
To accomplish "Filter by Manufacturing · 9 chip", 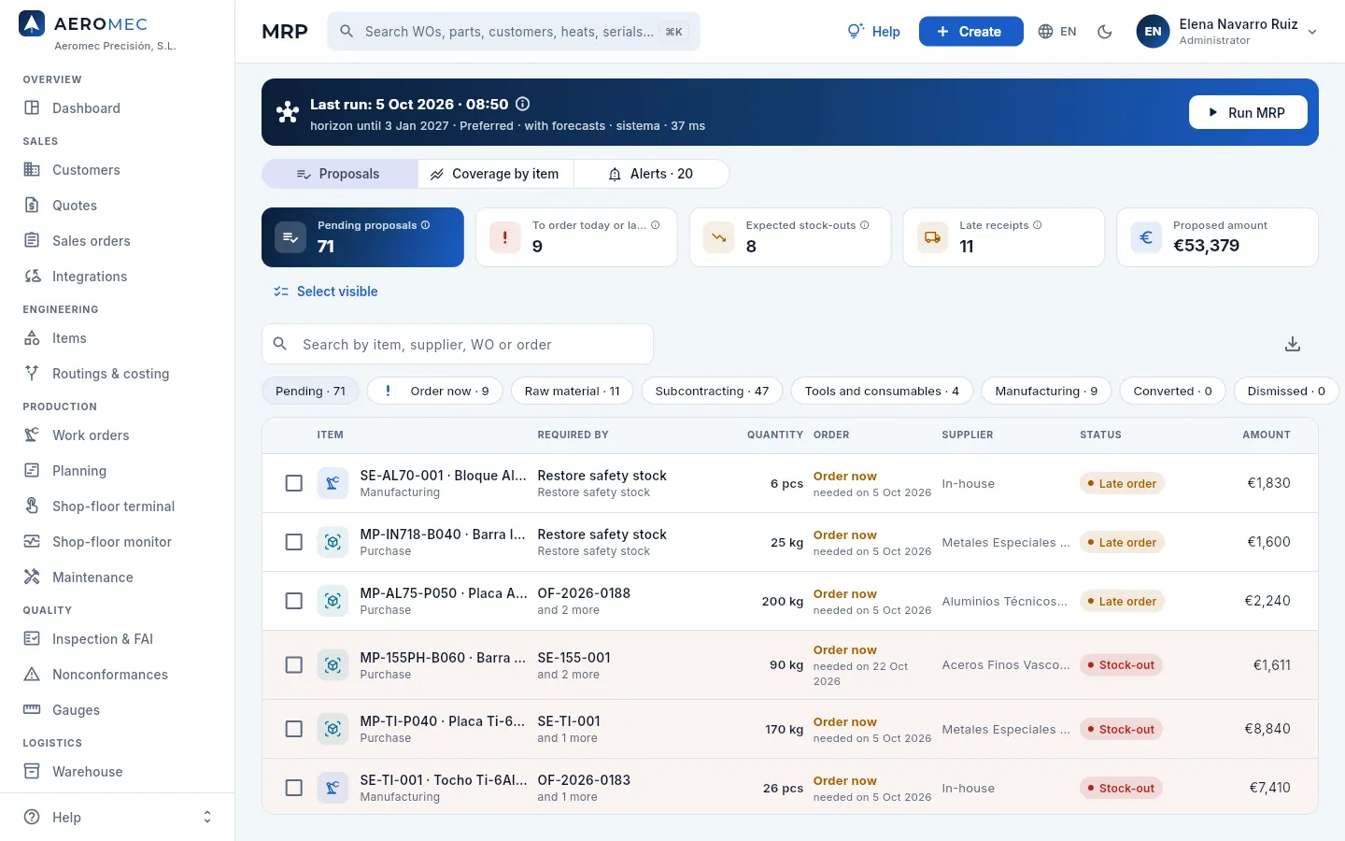I will [x=1046, y=392].
